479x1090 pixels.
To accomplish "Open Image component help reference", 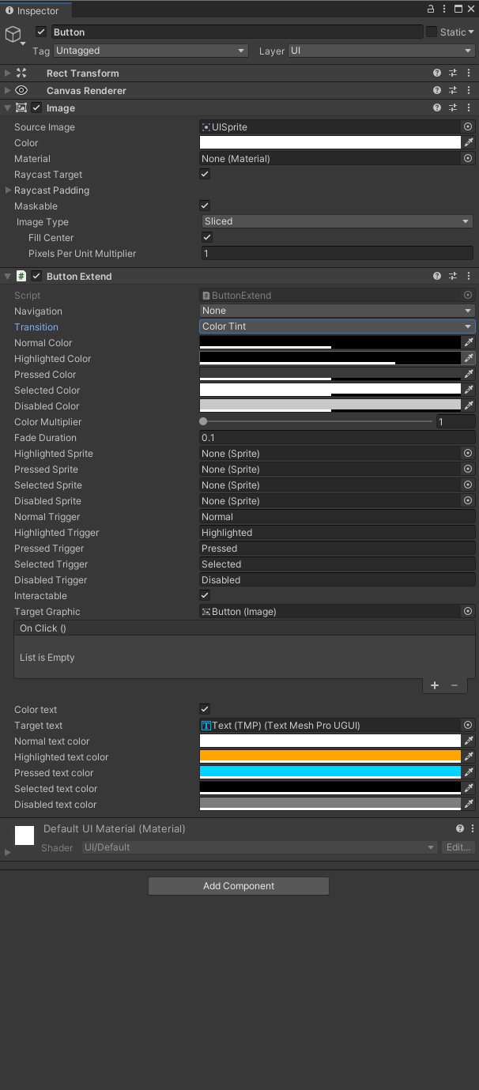I will point(437,108).
